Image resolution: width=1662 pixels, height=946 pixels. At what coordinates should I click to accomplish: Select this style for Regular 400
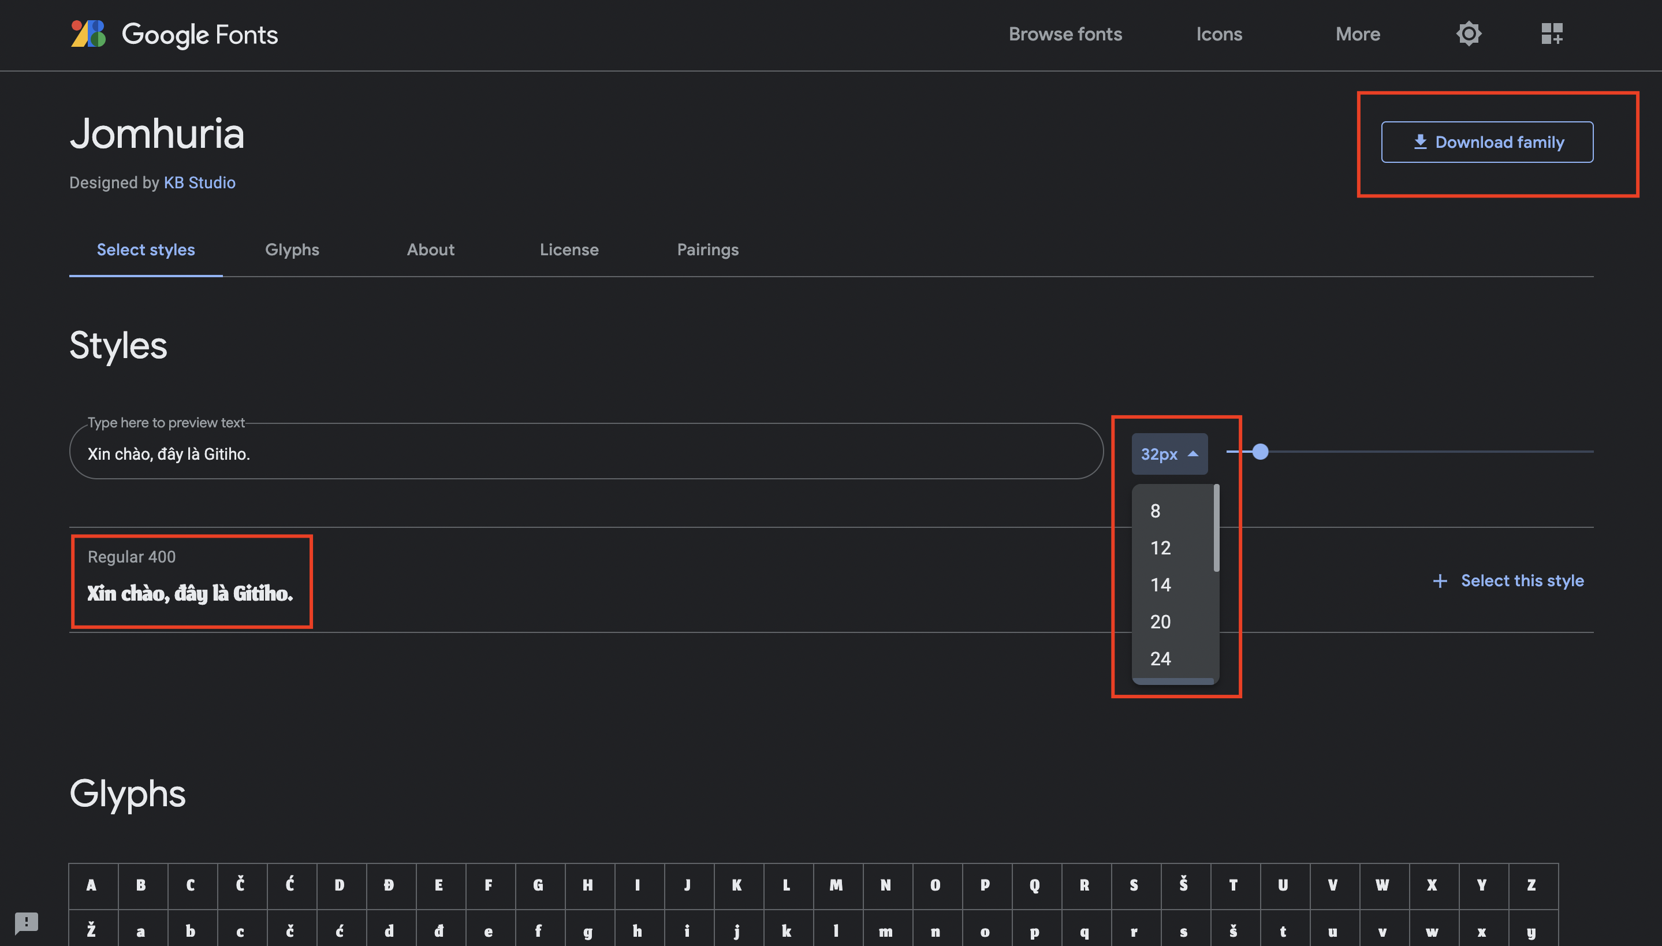point(1508,580)
